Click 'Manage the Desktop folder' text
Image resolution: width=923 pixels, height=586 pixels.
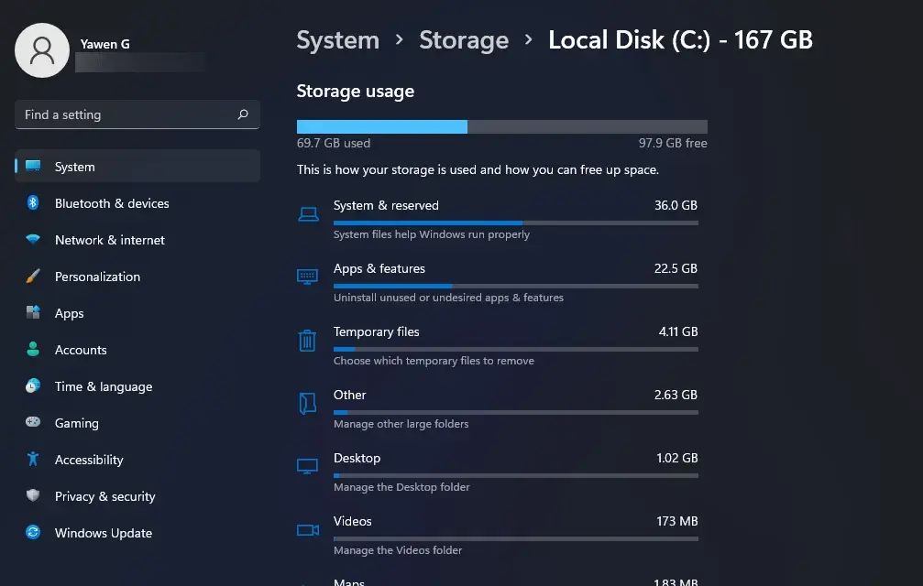[x=401, y=487]
